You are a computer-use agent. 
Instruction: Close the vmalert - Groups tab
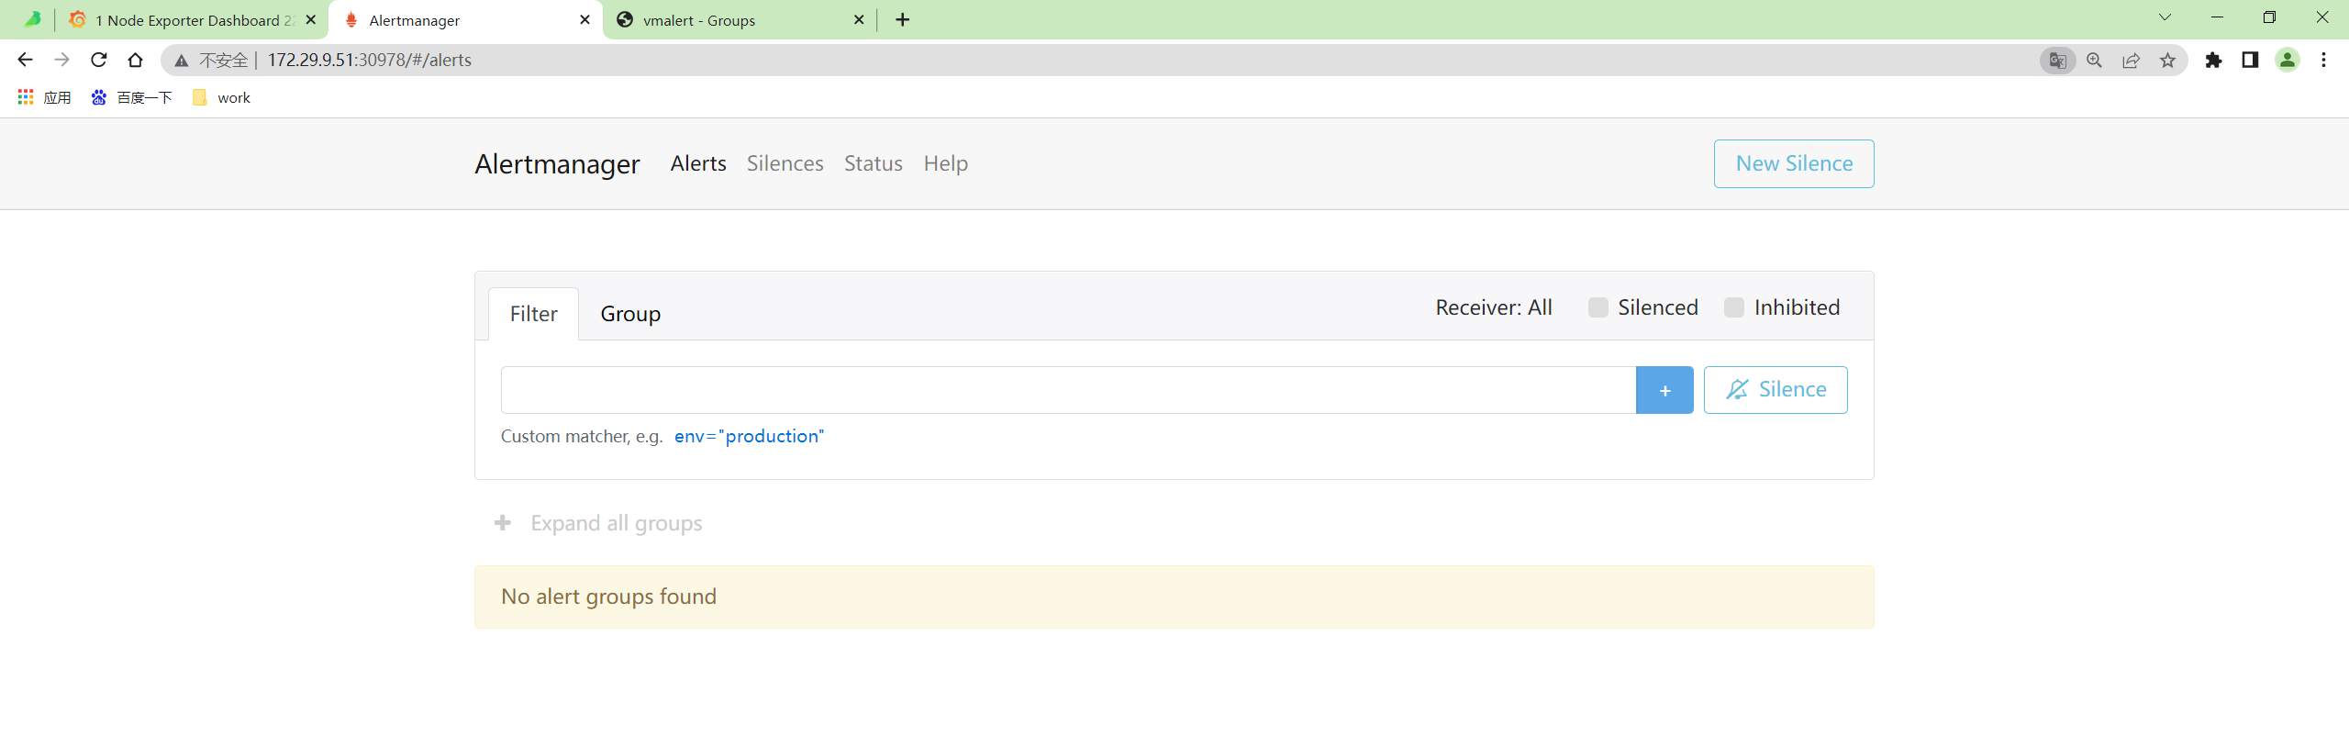tap(859, 20)
